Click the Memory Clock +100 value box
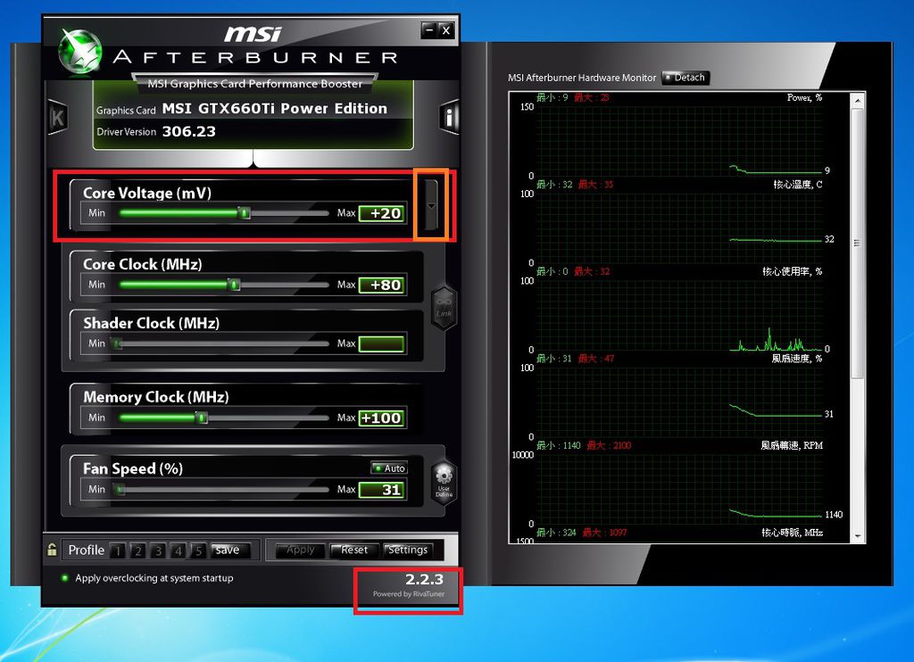914x662 pixels. 382,418
